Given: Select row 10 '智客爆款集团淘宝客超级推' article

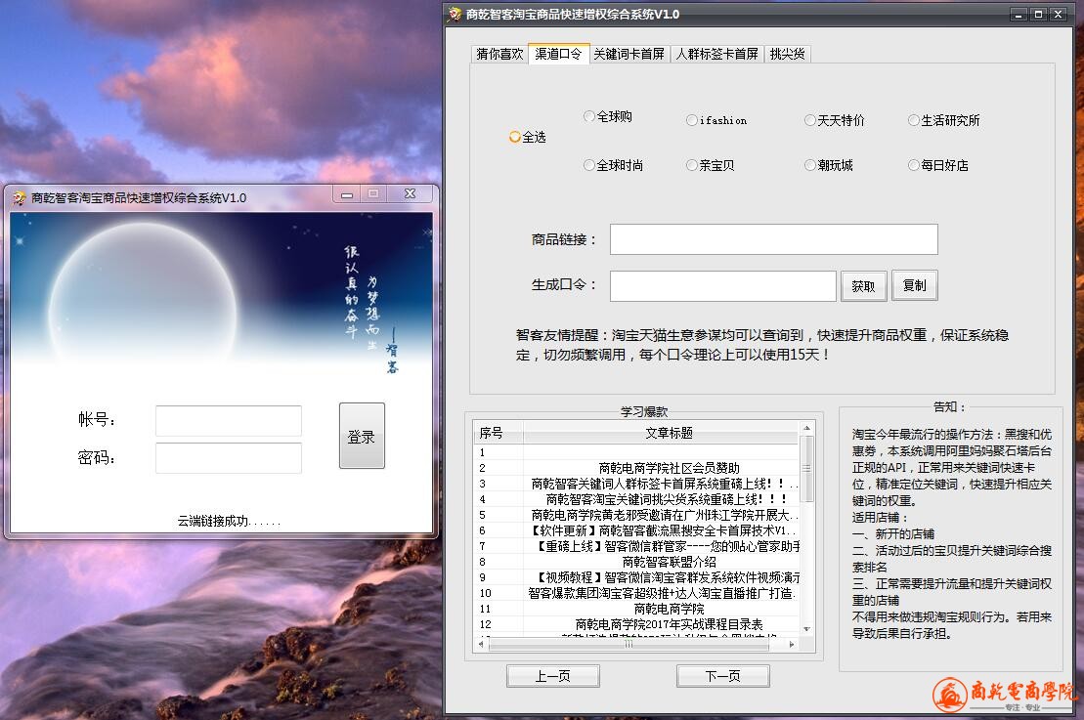Looking at the screenshot, I should click(x=636, y=593).
